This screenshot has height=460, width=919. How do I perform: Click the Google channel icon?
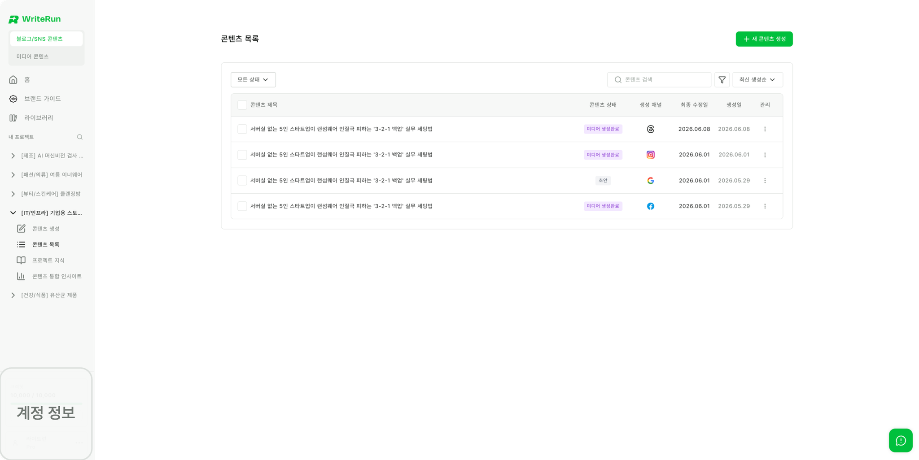(x=651, y=181)
